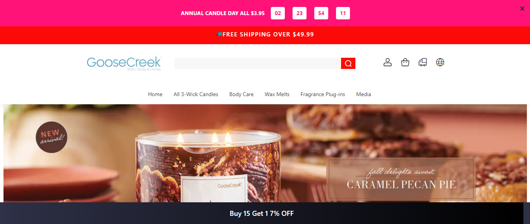Go to Wax Melts category

tap(277, 94)
